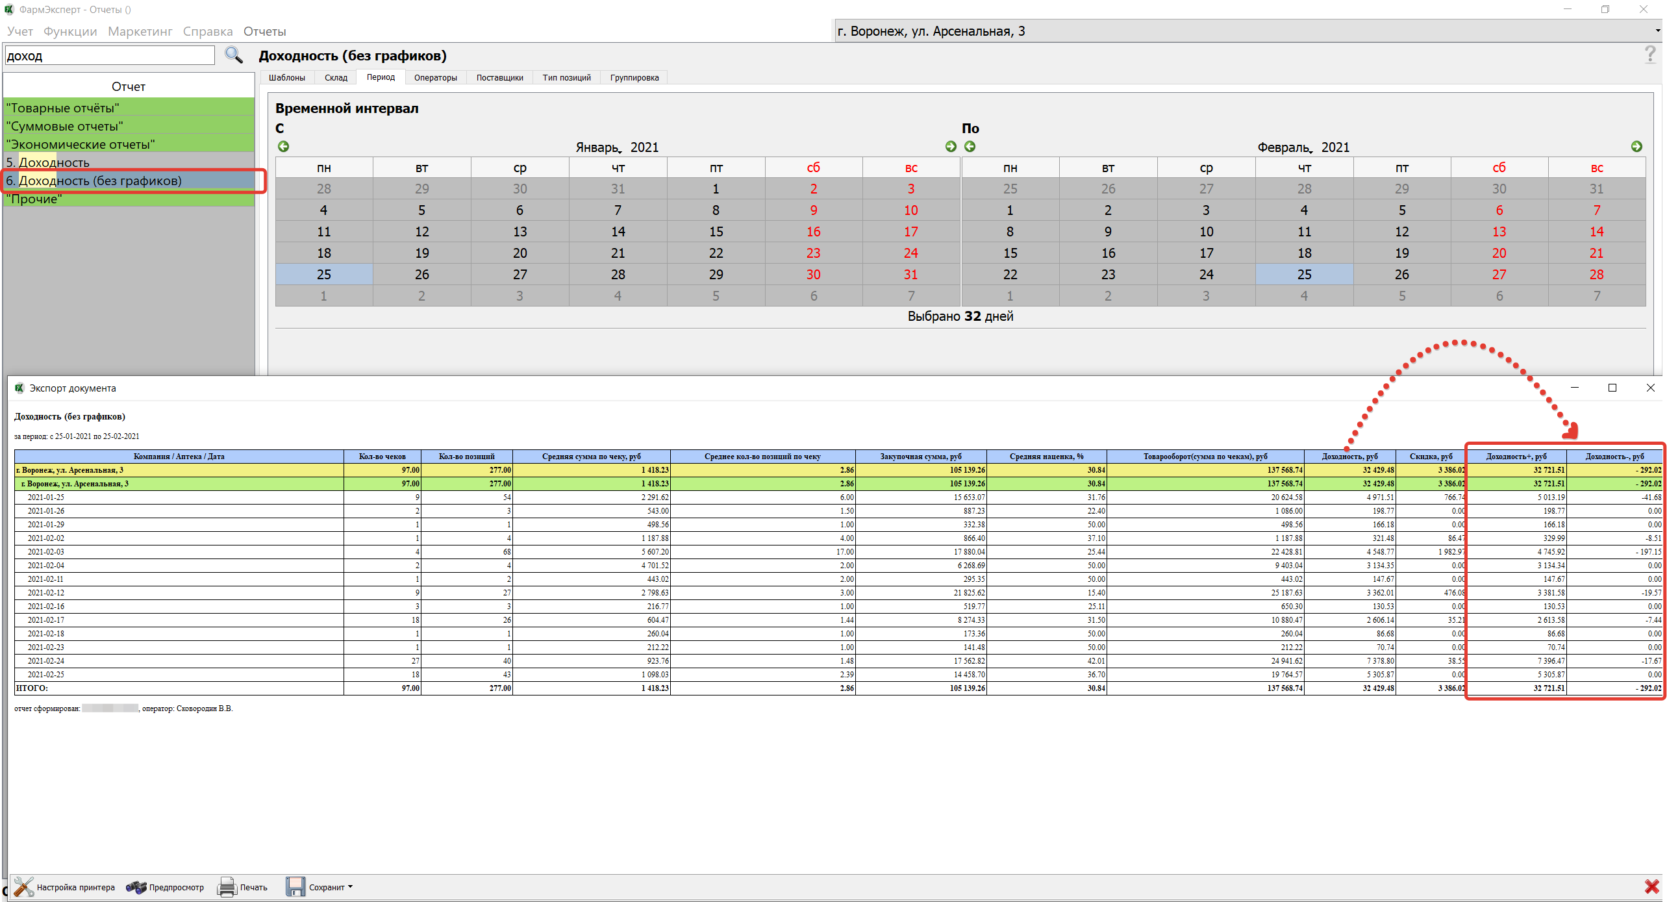This screenshot has height=902, width=1667.
Task: Open January month selector in calendar
Action: [599, 147]
